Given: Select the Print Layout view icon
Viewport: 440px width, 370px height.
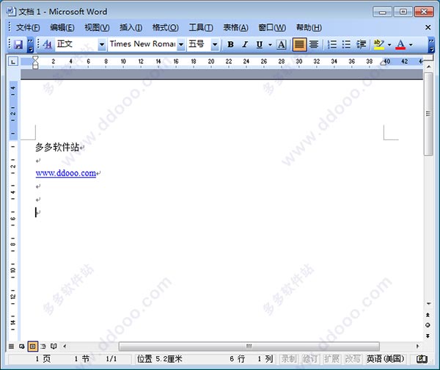Looking at the screenshot, I should coord(32,346).
